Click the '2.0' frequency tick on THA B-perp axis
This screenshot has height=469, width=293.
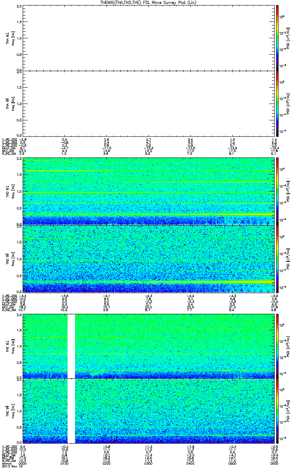tap(19, 7)
